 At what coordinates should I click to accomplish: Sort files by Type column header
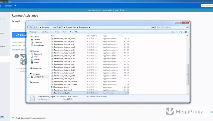(110, 36)
